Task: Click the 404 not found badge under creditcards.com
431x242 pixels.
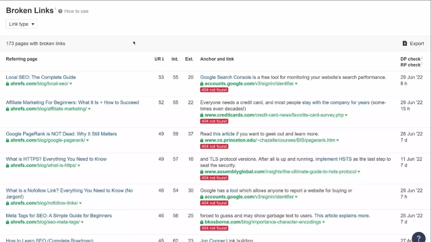Action: tap(214, 121)
